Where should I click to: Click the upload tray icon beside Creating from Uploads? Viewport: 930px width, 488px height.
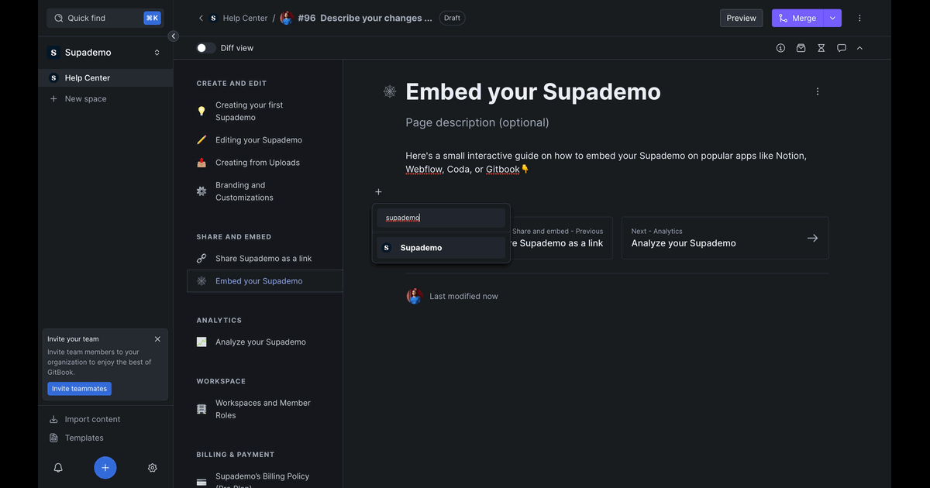click(x=201, y=163)
